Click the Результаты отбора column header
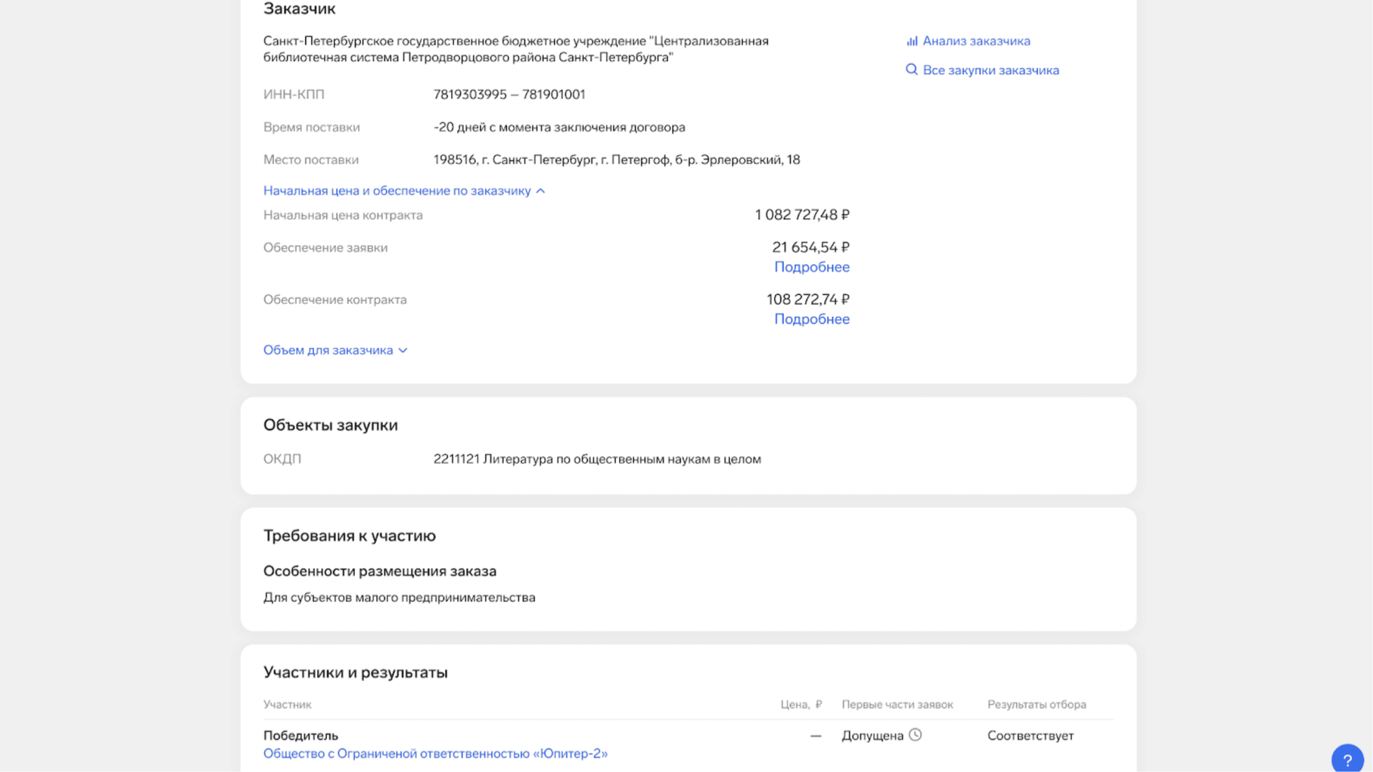The height and width of the screenshot is (772, 1373). click(x=1037, y=704)
